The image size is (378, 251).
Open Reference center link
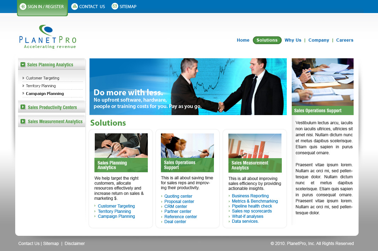[x=181, y=217]
